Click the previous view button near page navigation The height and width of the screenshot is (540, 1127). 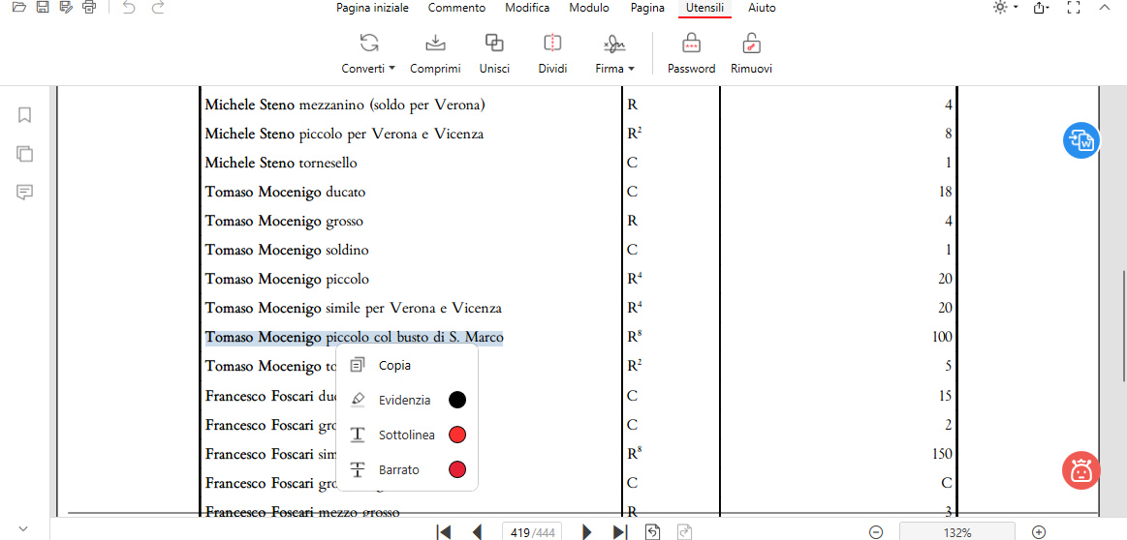652,532
